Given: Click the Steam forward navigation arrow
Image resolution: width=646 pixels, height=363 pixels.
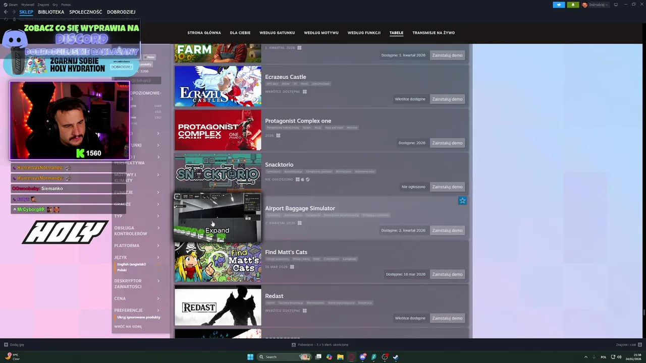Looking at the screenshot, I should tap(13, 12).
